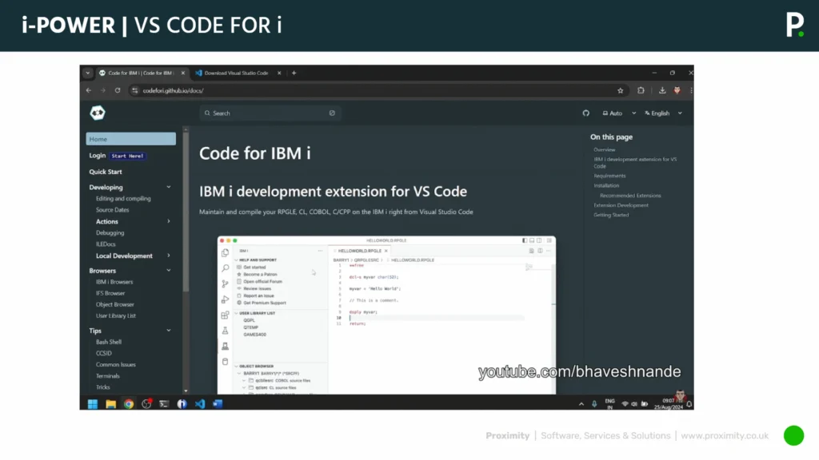Click the run and debug icon in VS Code screenshot
Viewport: 819px width, 460px height.
[225, 299]
